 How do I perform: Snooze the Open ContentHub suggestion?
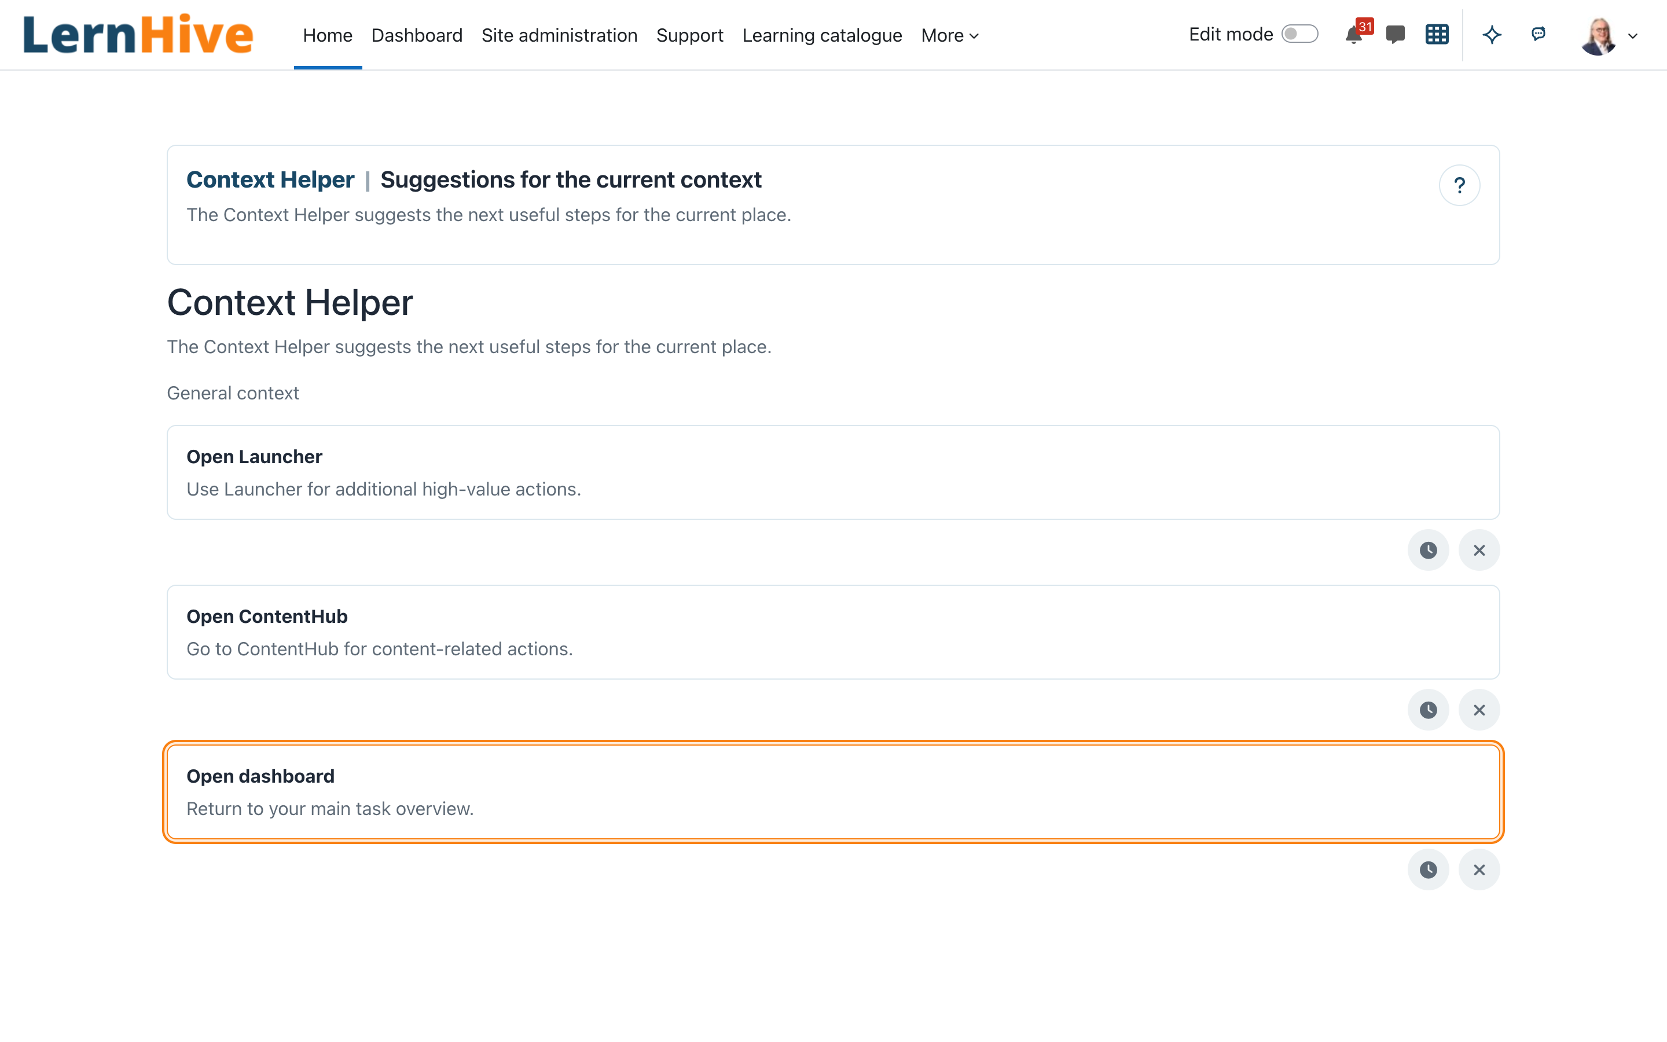coord(1428,710)
